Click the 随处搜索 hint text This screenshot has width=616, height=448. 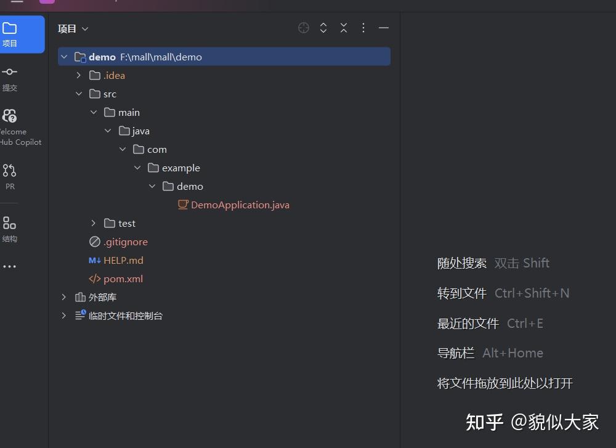pyautogui.click(x=461, y=263)
